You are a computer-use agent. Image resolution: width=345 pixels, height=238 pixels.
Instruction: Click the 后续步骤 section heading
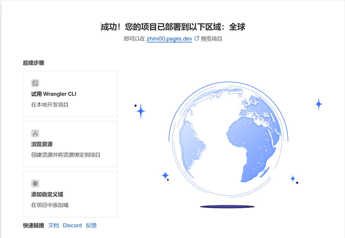(x=34, y=63)
